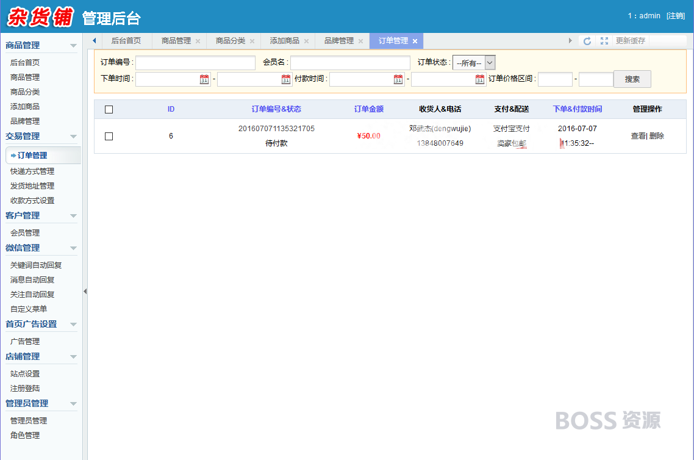Open 添加商品 in sidebar
The image size is (694, 460).
click(25, 107)
